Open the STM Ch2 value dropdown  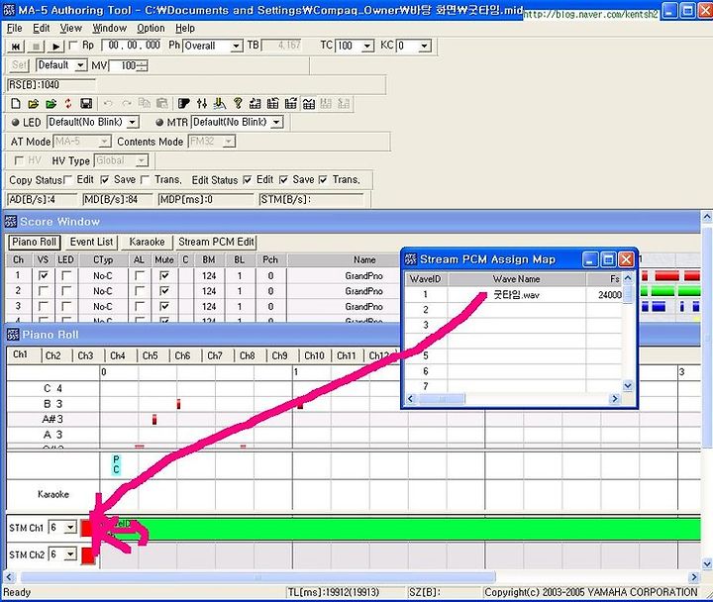coord(70,554)
